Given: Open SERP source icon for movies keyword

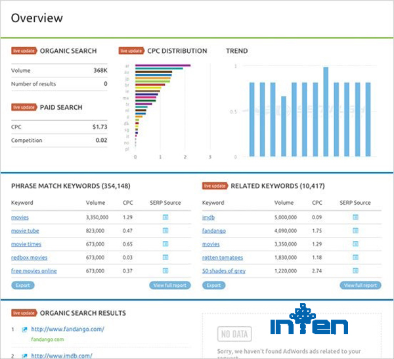Looking at the screenshot, I should (x=165, y=217).
